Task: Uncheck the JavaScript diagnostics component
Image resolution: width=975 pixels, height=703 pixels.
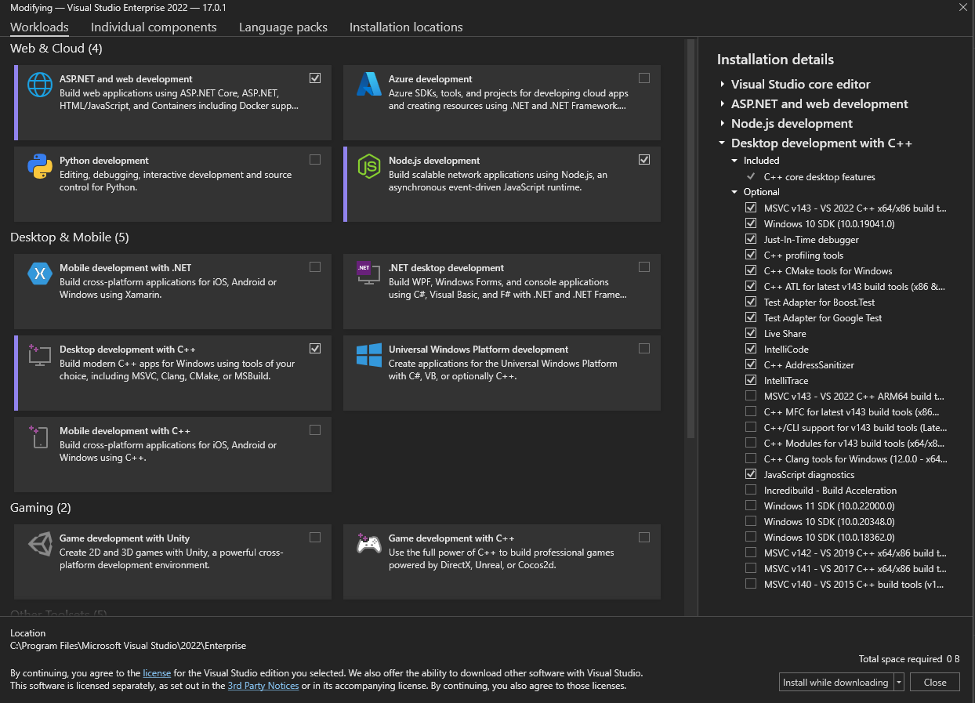Action: 751,474
